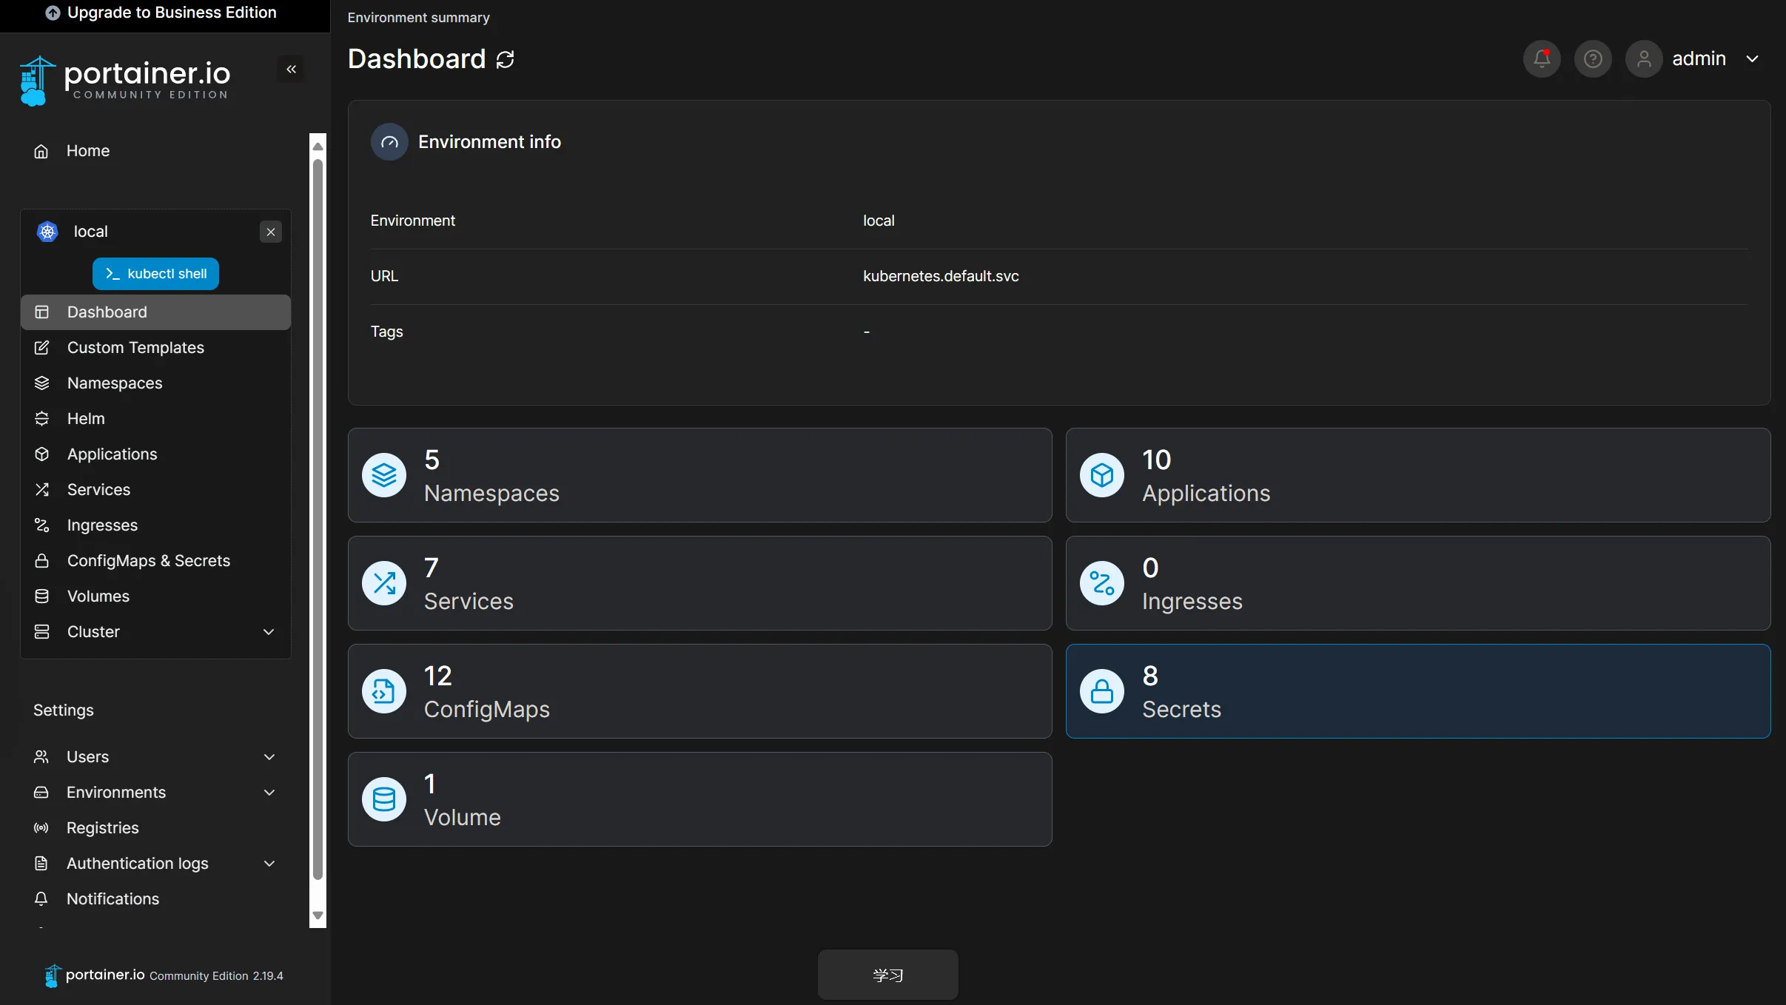Click the help question mark icon
The image size is (1786, 1005).
(1593, 58)
